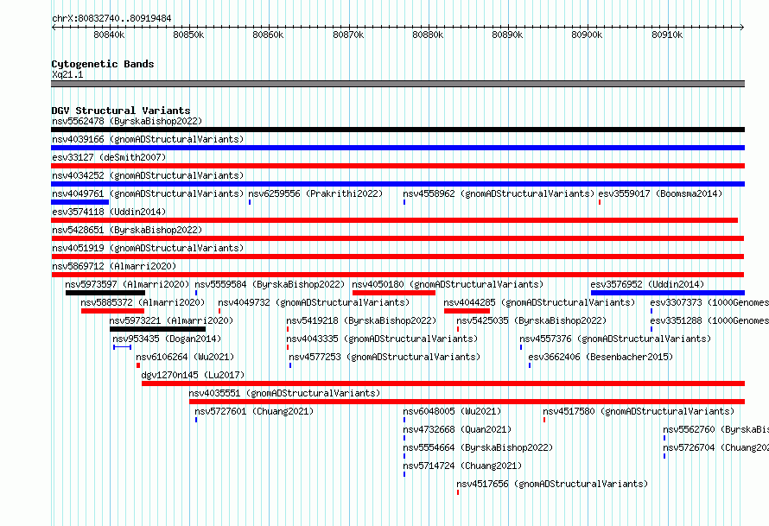Click the red nsv5885372 variant bar
This screenshot has height=526, width=769.
(113, 311)
